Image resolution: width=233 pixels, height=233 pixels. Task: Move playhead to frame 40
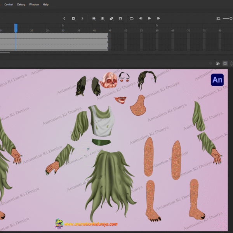(x=94, y=30)
